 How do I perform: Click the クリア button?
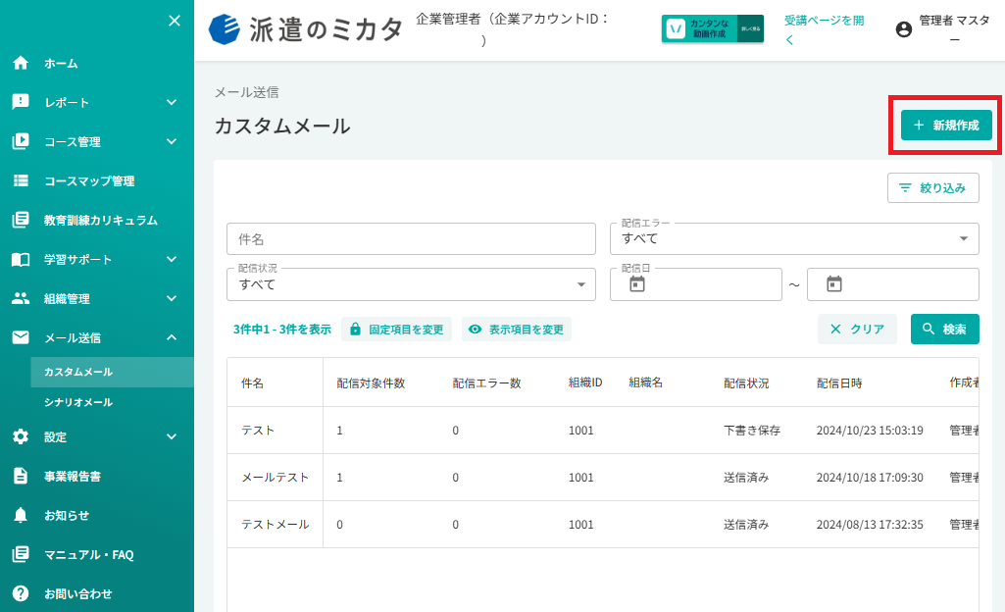click(857, 329)
